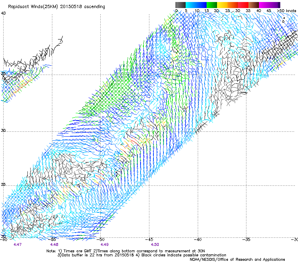Click the longitude -50 axis label
Image resolution: width=298 pixels, height=262 pixels.
tap(101, 239)
